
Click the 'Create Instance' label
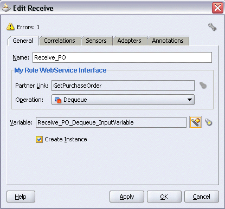(66, 139)
